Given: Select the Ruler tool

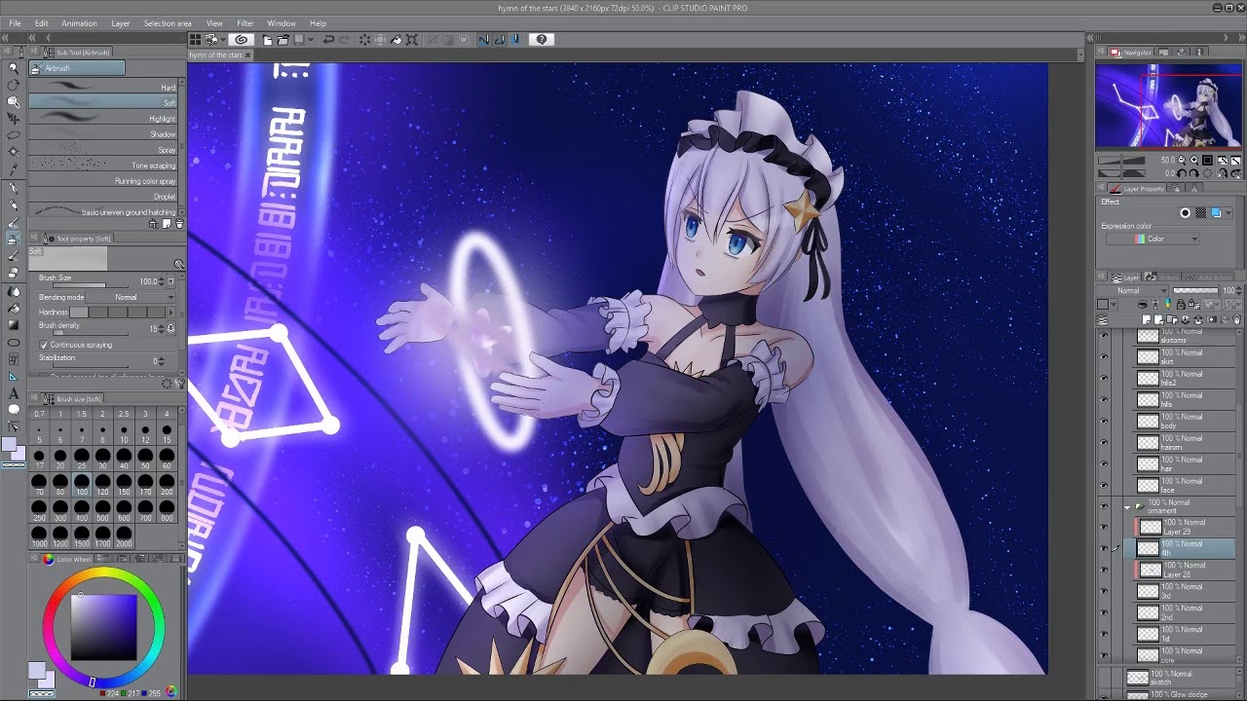Looking at the screenshot, I should [14, 376].
